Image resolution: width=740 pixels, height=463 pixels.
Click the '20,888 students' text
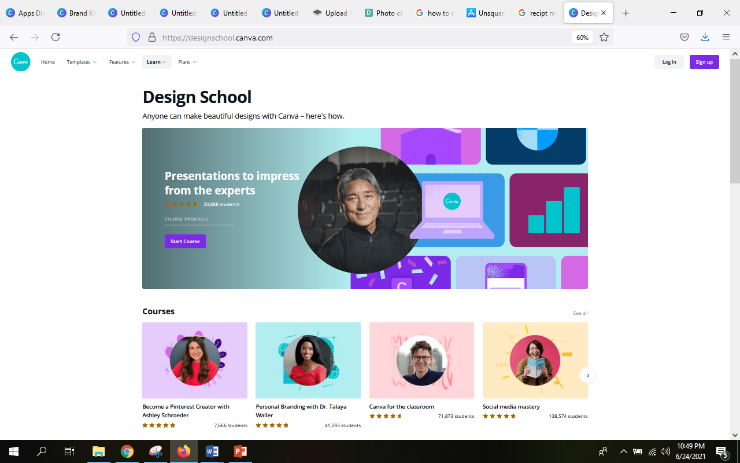click(x=221, y=204)
